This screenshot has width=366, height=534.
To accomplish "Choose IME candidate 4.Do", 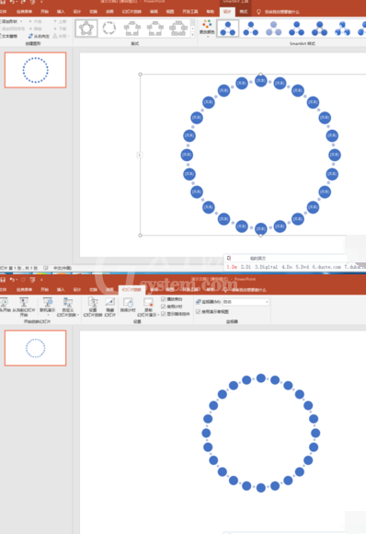I will (x=287, y=267).
